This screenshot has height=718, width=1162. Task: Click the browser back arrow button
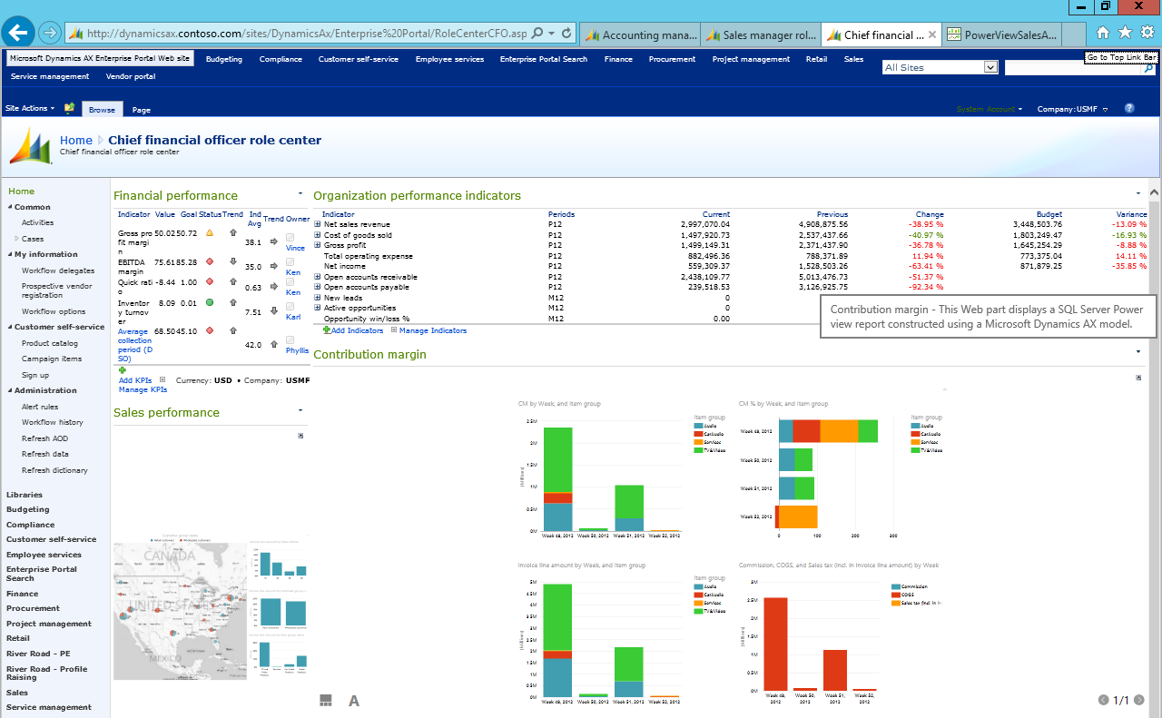click(x=19, y=34)
